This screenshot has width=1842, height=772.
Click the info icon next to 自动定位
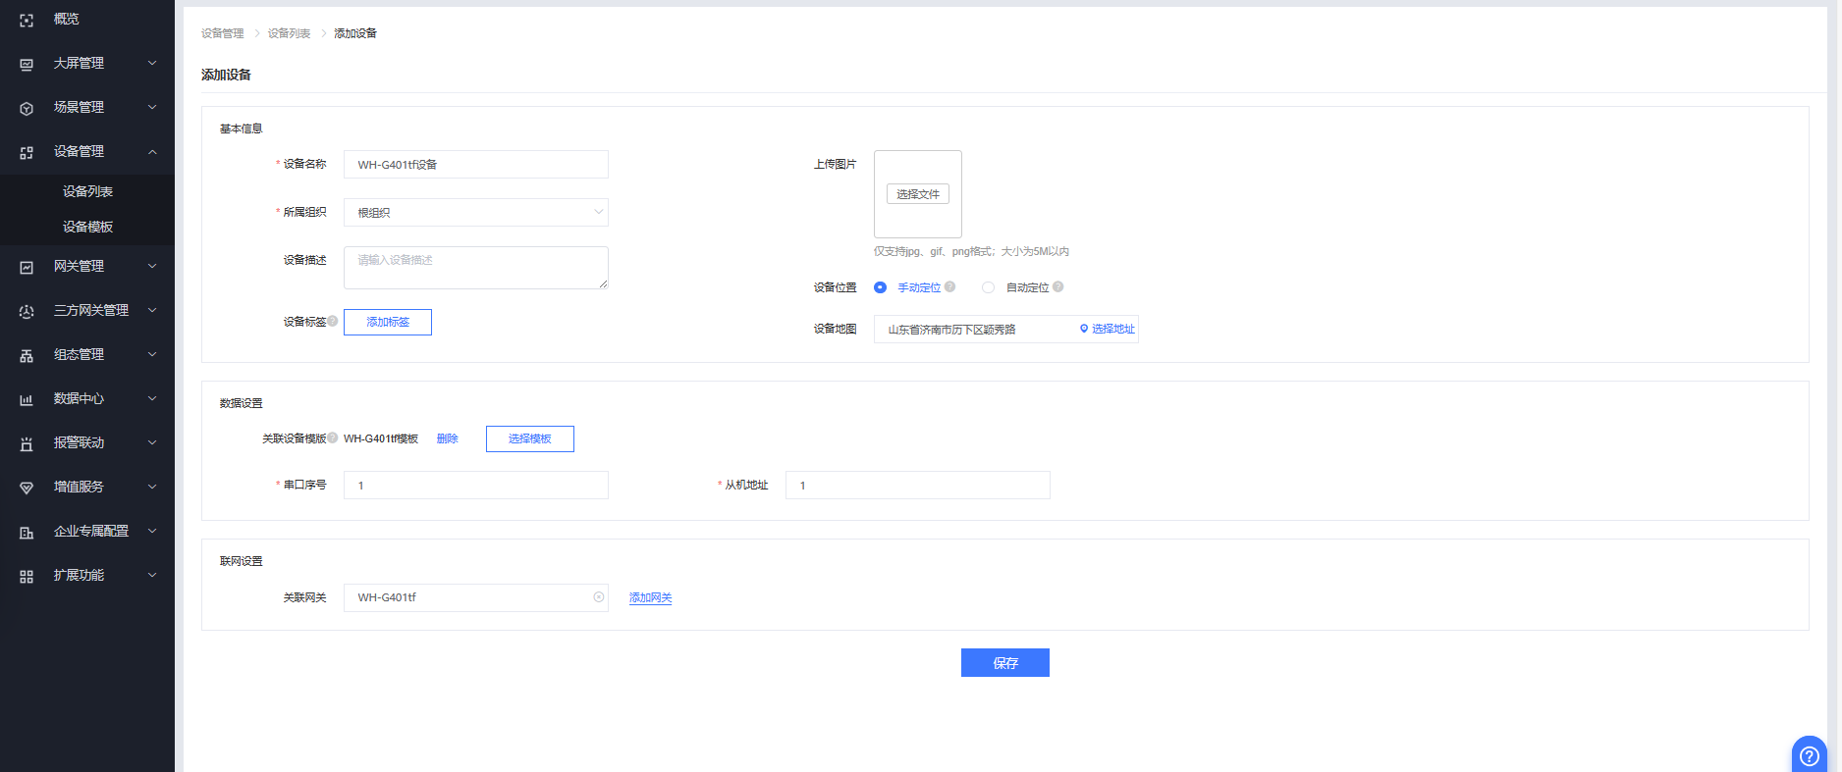pos(1058,287)
